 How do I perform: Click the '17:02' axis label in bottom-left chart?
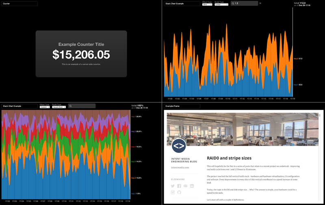(7, 201)
